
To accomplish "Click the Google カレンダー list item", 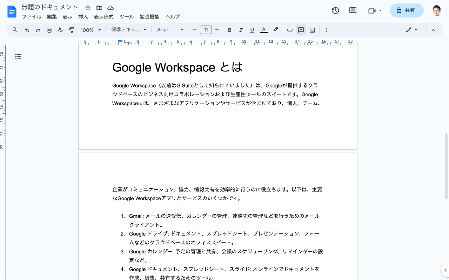I will point(226,256).
